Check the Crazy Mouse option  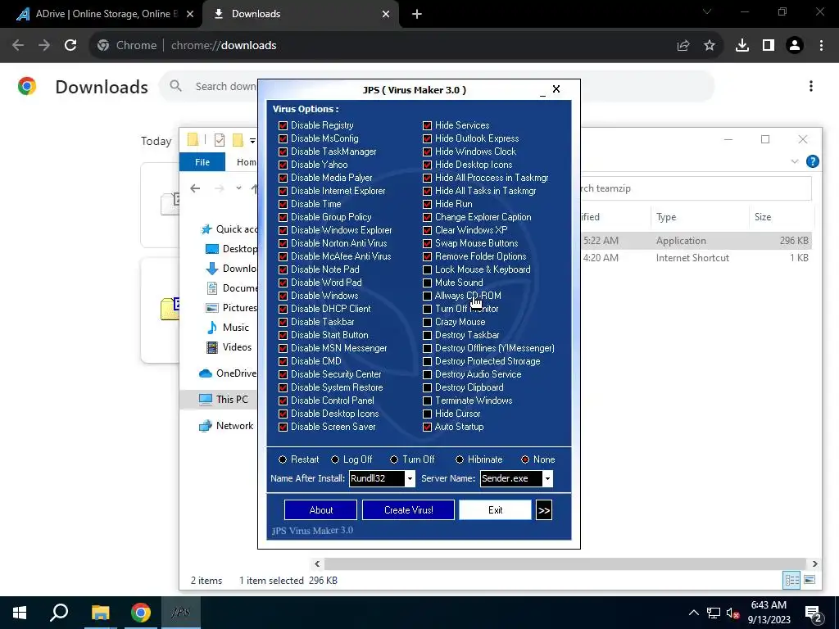click(x=427, y=322)
